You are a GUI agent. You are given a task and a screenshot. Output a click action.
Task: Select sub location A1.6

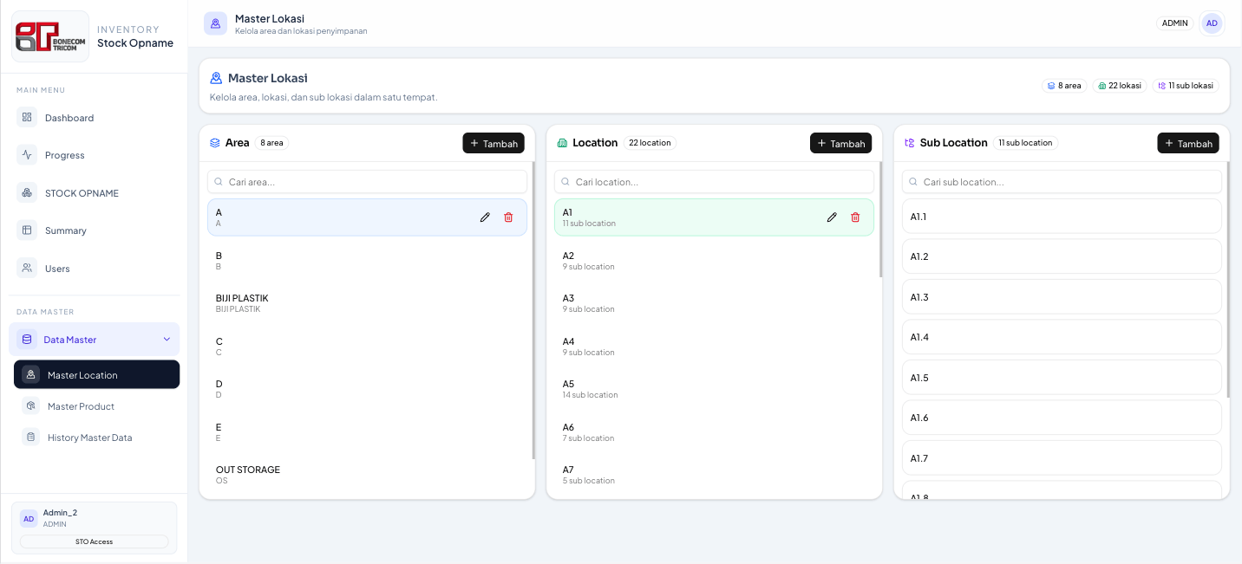pyautogui.click(x=1062, y=418)
